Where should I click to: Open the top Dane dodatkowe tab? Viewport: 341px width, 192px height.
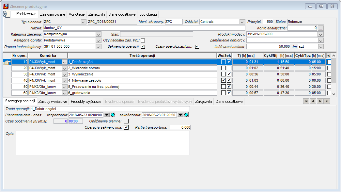(122, 14)
